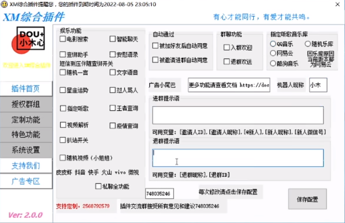
Task: Click the 机器人昵称 input field
Action: (318, 85)
